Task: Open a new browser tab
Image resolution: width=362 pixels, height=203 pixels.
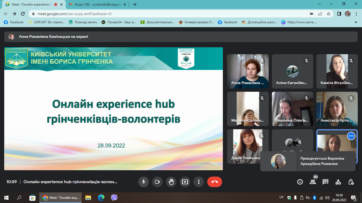Action: 135,4
